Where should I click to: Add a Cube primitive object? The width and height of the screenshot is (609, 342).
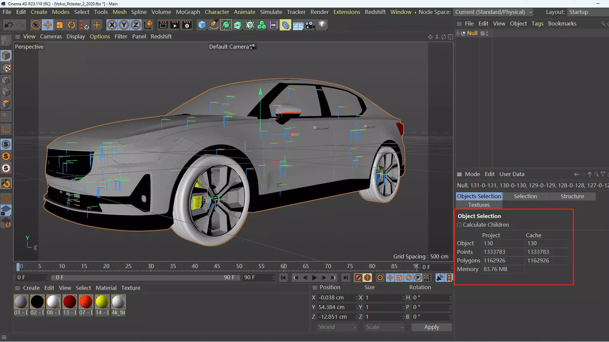click(x=202, y=25)
